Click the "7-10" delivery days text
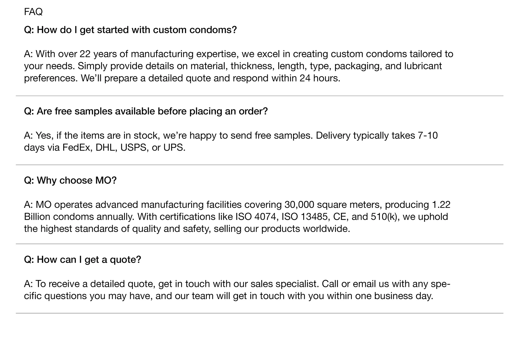517x348 pixels. (x=427, y=135)
